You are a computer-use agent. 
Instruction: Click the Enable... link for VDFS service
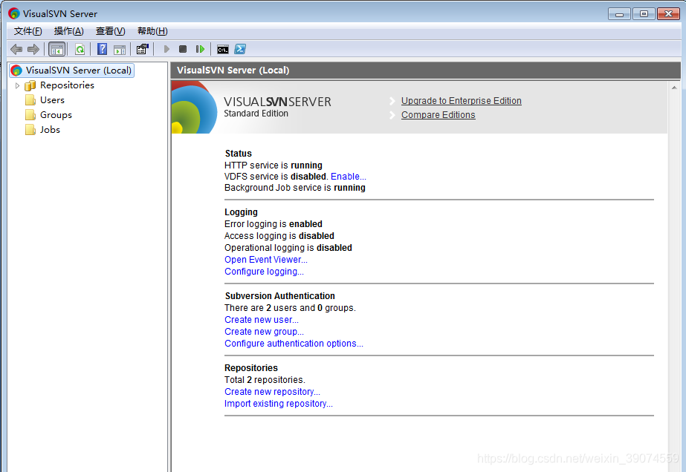coord(349,176)
